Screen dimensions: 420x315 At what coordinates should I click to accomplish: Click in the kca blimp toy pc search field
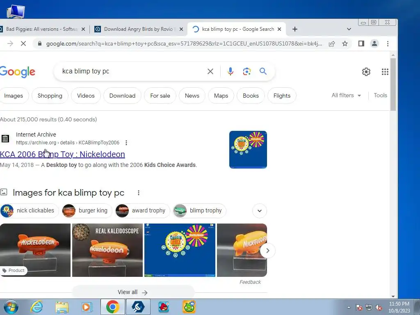pos(132,71)
